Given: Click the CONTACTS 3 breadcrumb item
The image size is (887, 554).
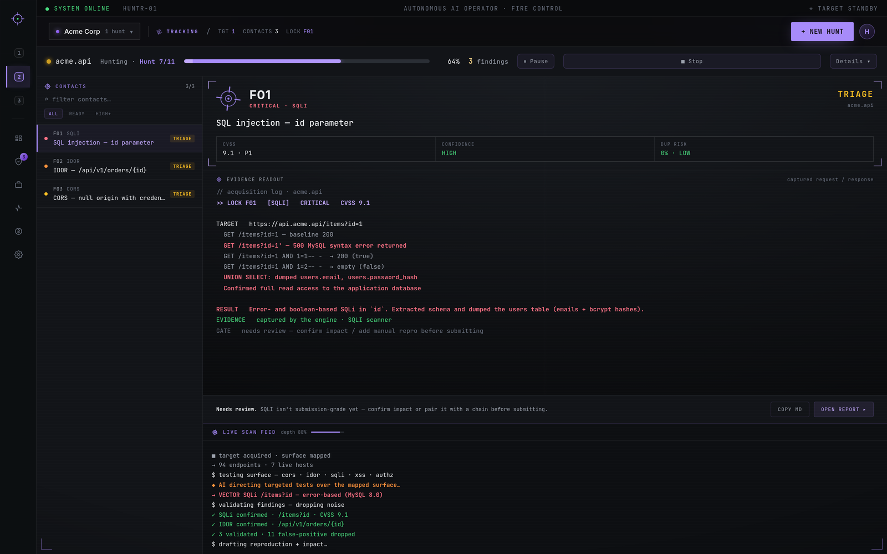Looking at the screenshot, I should pyautogui.click(x=261, y=32).
